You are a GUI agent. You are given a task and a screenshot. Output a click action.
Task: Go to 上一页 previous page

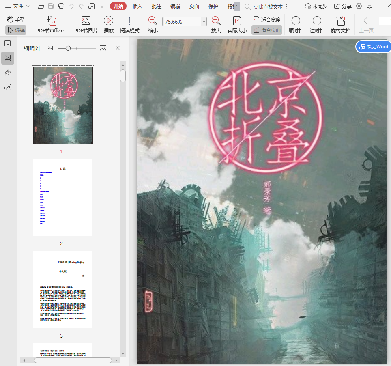point(366,24)
